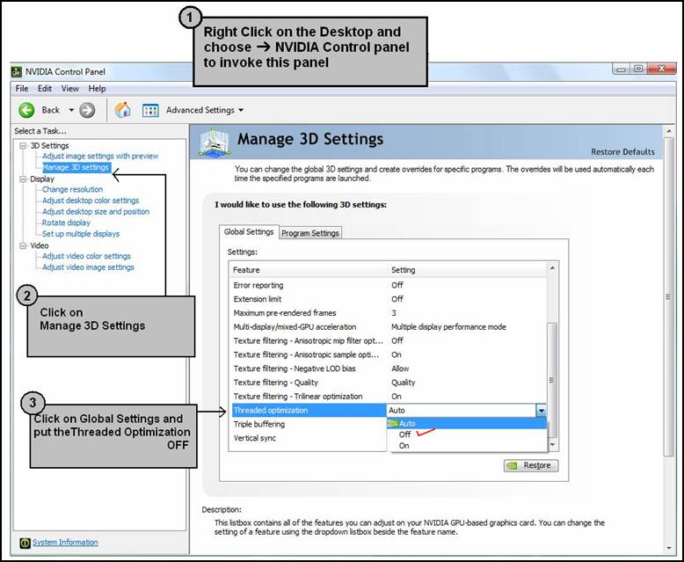This screenshot has height=562, width=684.
Task: Switch to Program Settings tab
Action: click(x=310, y=233)
